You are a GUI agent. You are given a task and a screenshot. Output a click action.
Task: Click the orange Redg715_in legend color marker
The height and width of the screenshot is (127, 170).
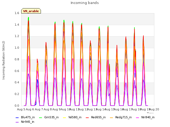(112, 117)
